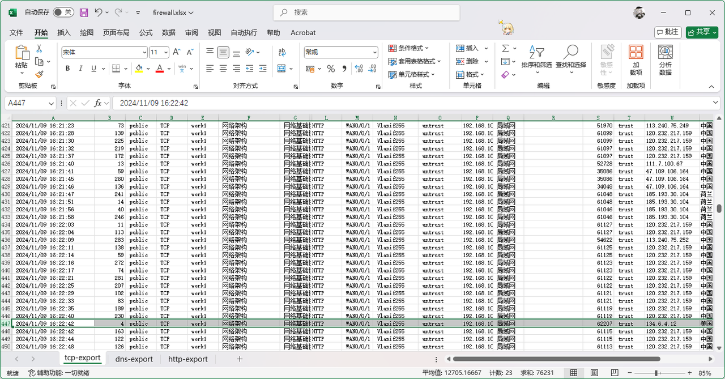Viewport: 725px width, 379px height.
Task: Switch to the dns-export sheet tab
Action: [134, 359]
